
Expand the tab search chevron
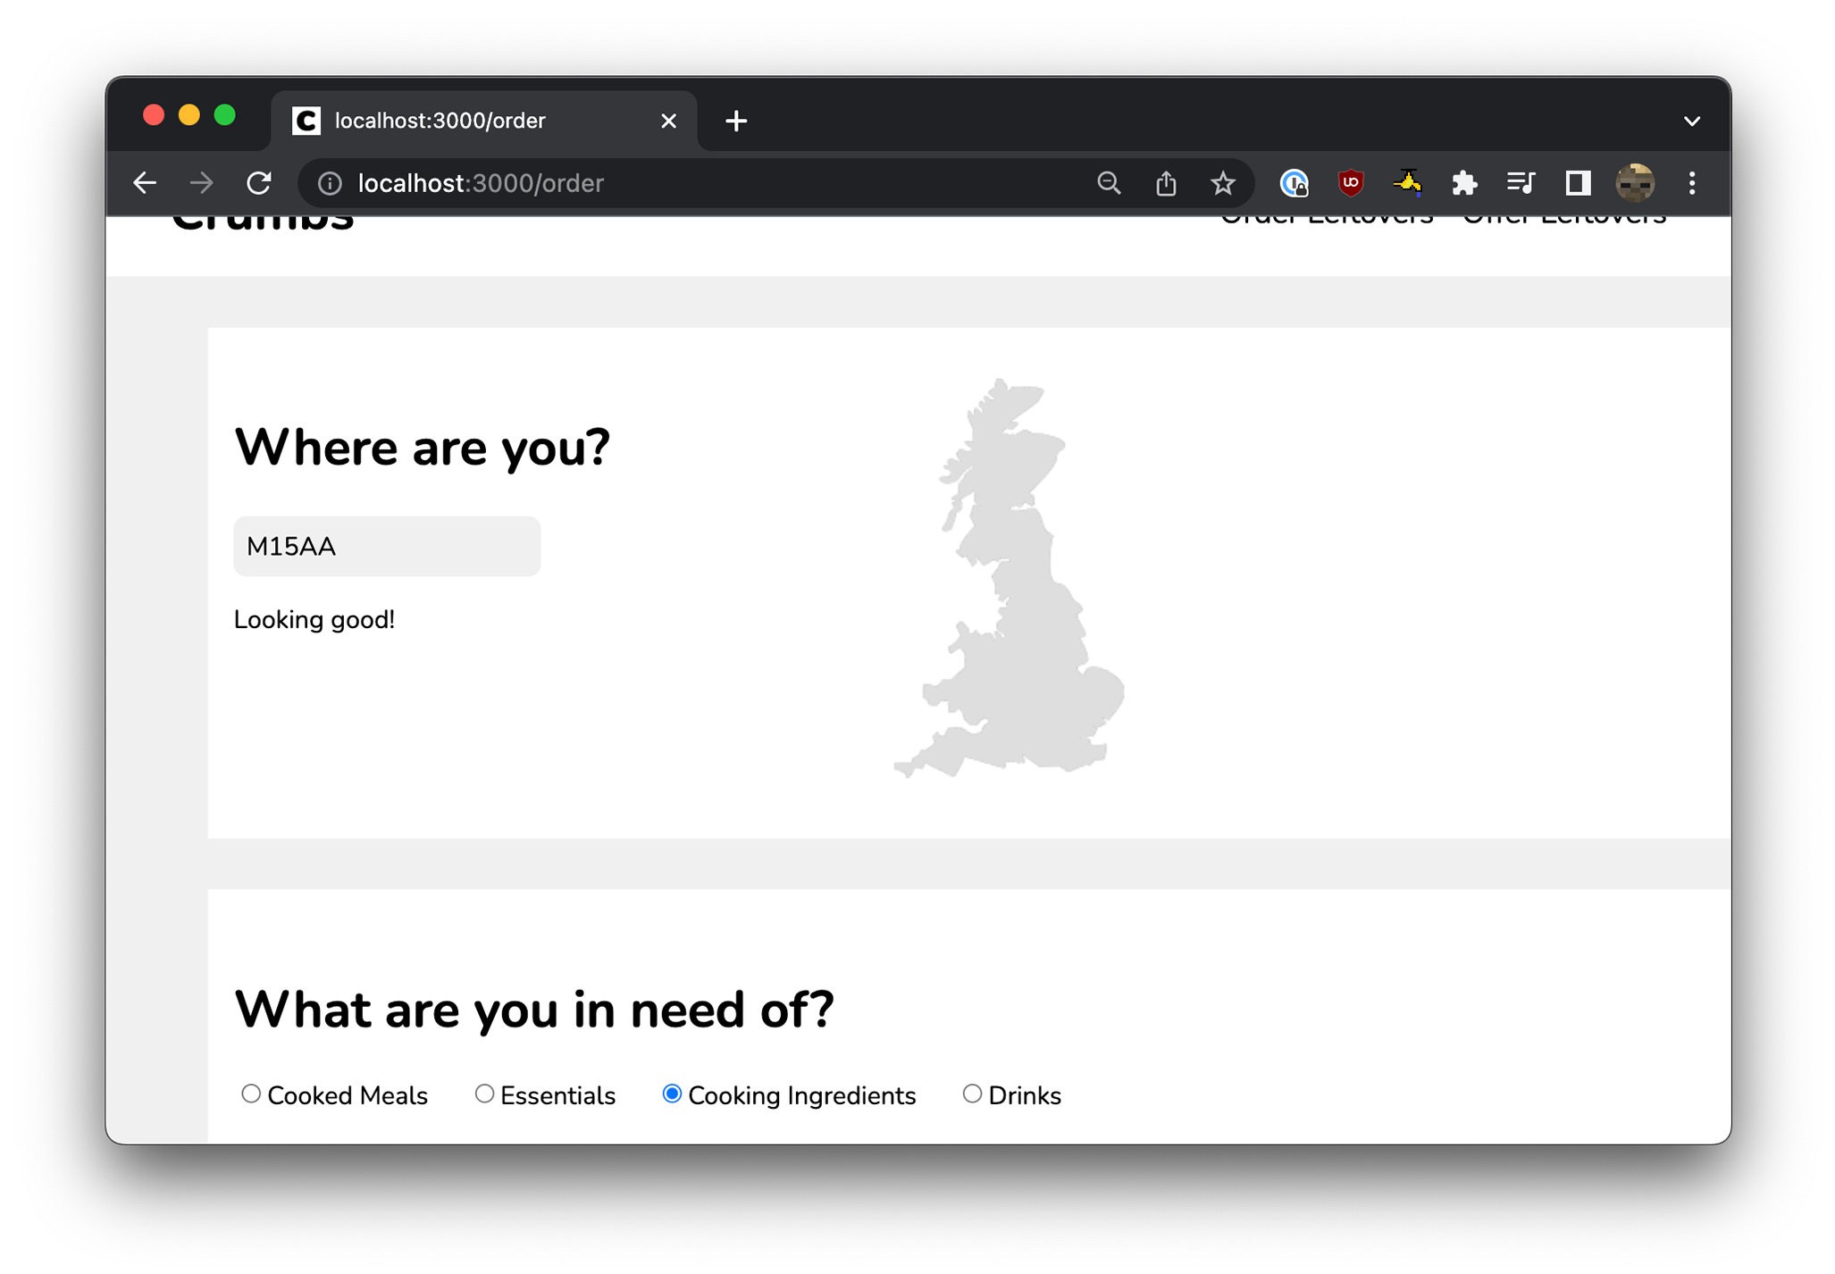1691,121
